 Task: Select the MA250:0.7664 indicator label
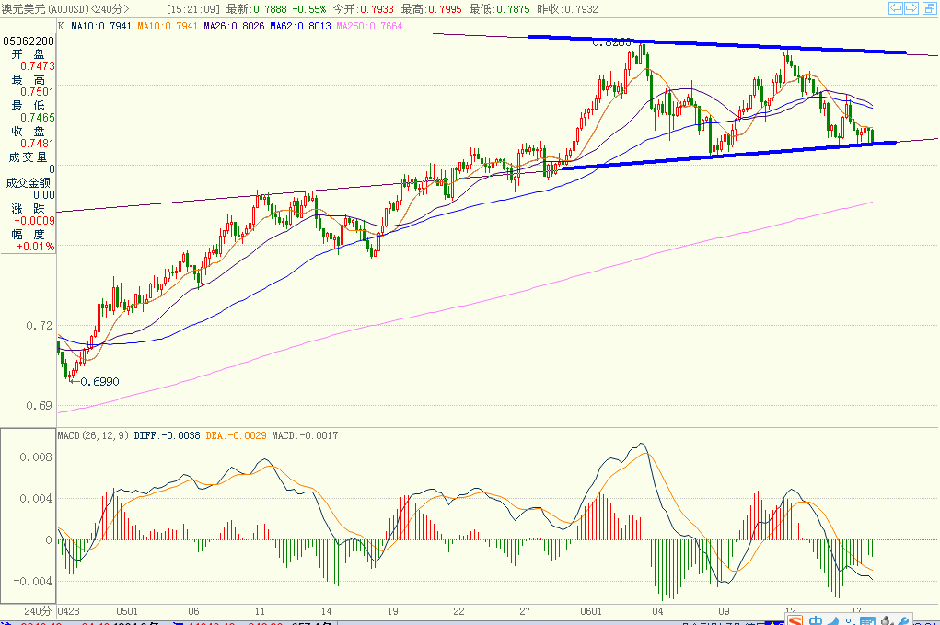point(369,26)
